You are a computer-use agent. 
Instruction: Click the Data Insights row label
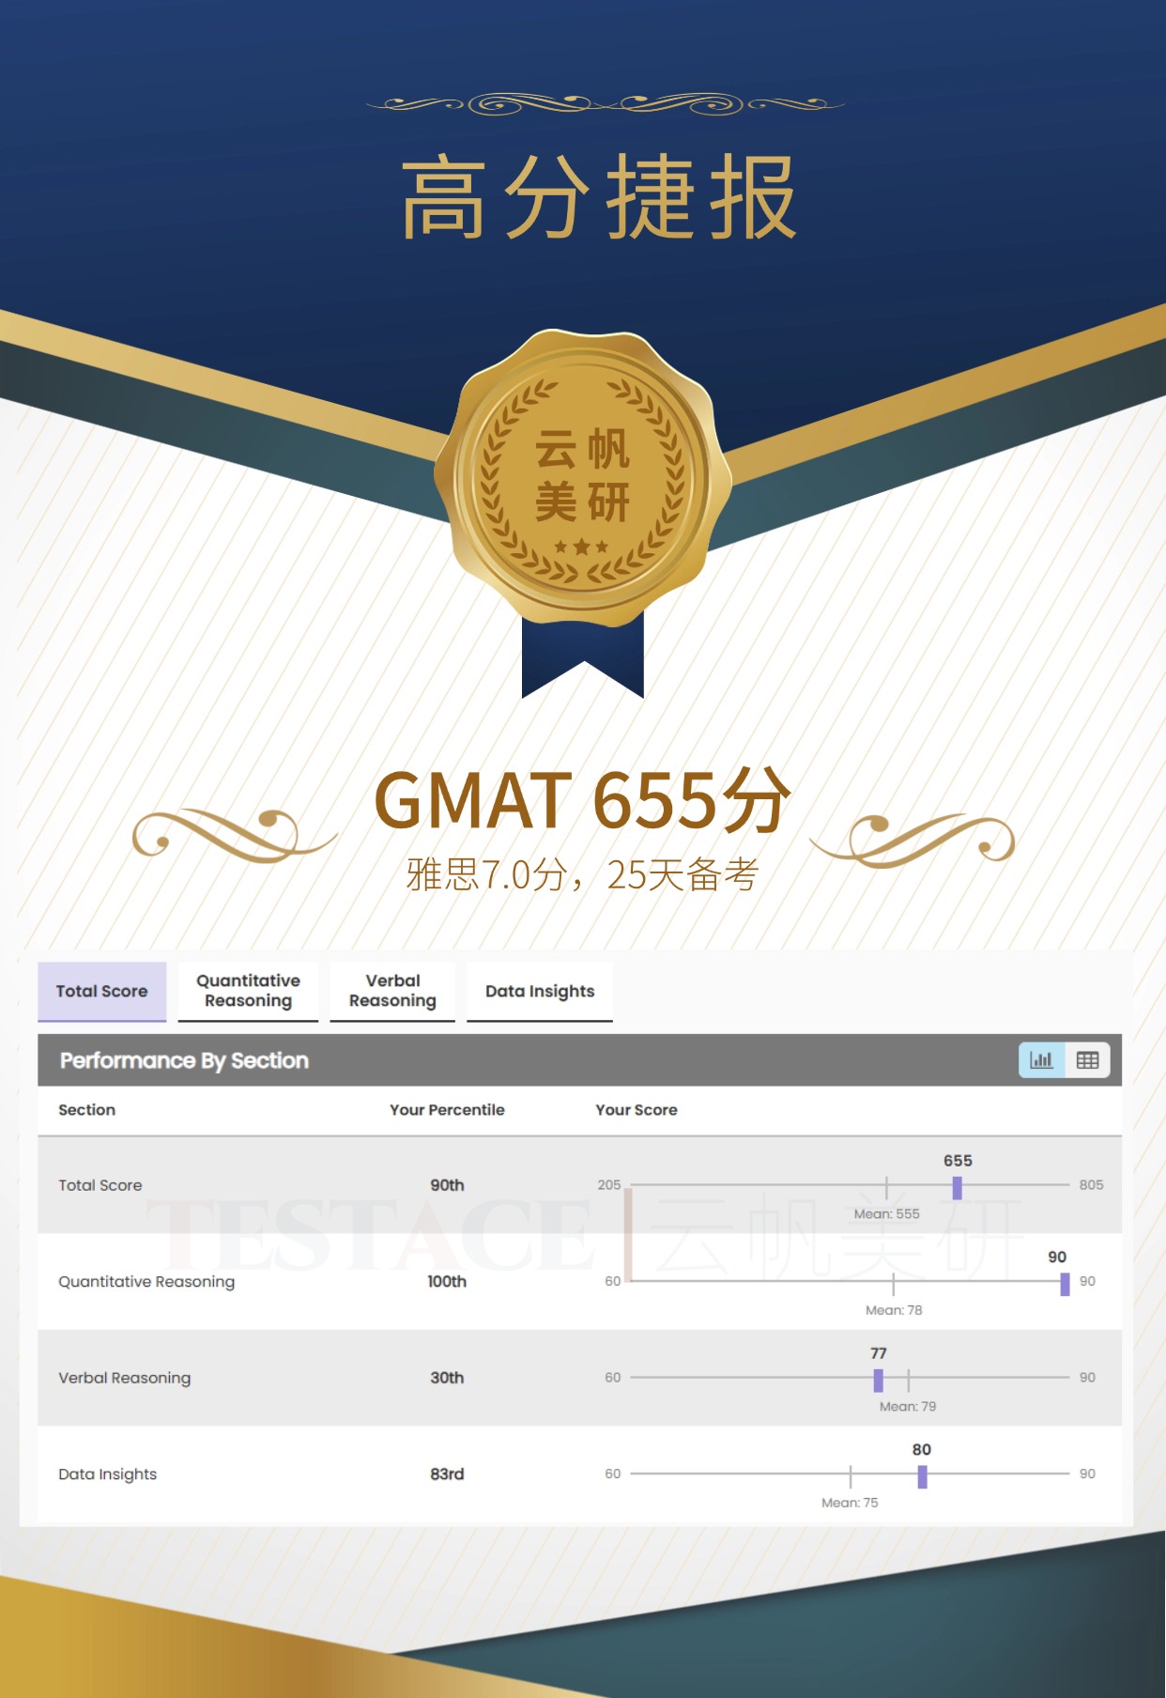tap(108, 1474)
